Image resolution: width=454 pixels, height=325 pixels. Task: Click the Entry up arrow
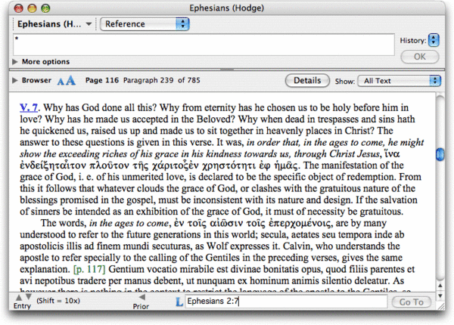(x=19, y=296)
